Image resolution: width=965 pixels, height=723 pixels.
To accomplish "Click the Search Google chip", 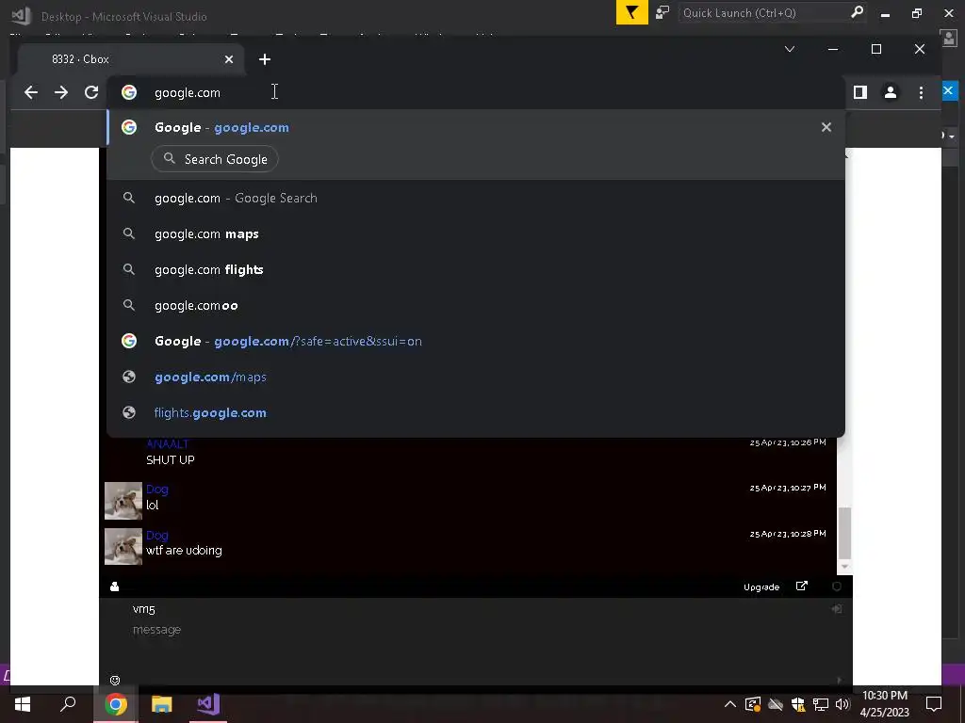I will 215,159.
